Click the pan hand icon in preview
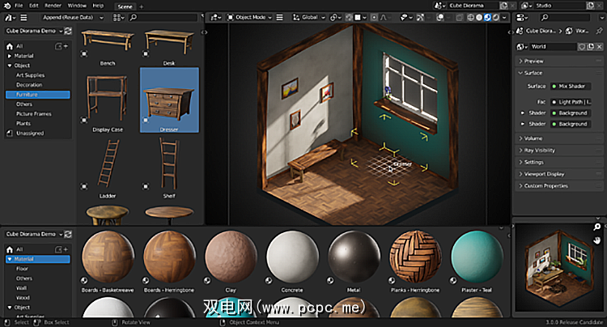 tap(597, 240)
